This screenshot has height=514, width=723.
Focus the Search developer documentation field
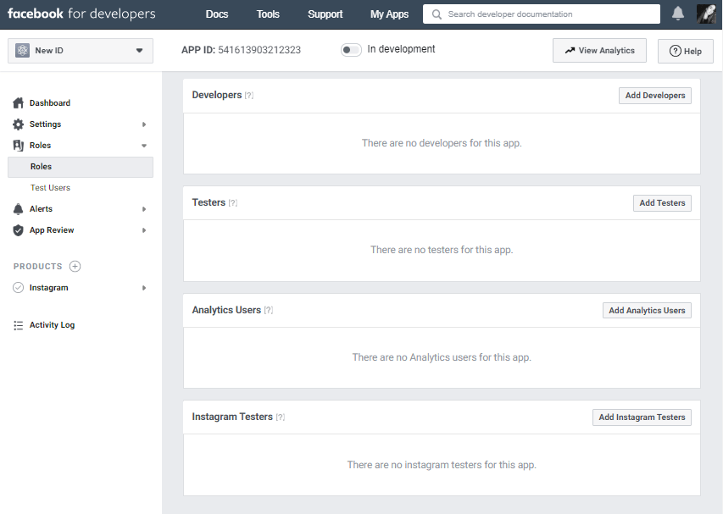[542, 14]
